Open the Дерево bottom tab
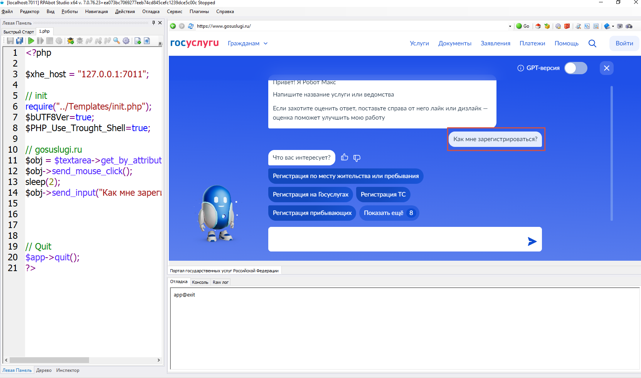641x378 pixels. point(44,370)
